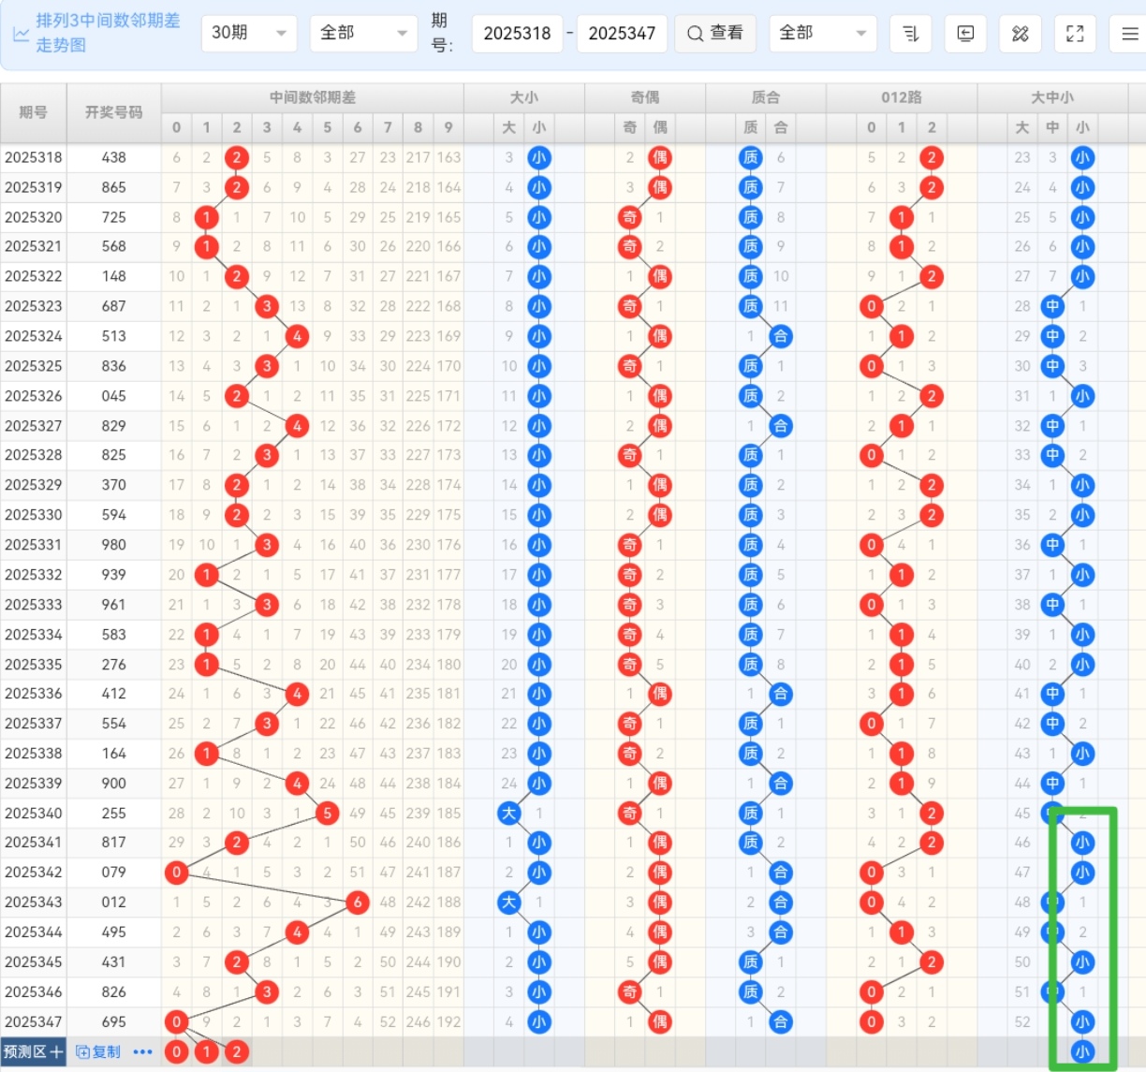The width and height of the screenshot is (1146, 1072).
Task: Click the start period field 2025318
Action: tap(517, 34)
